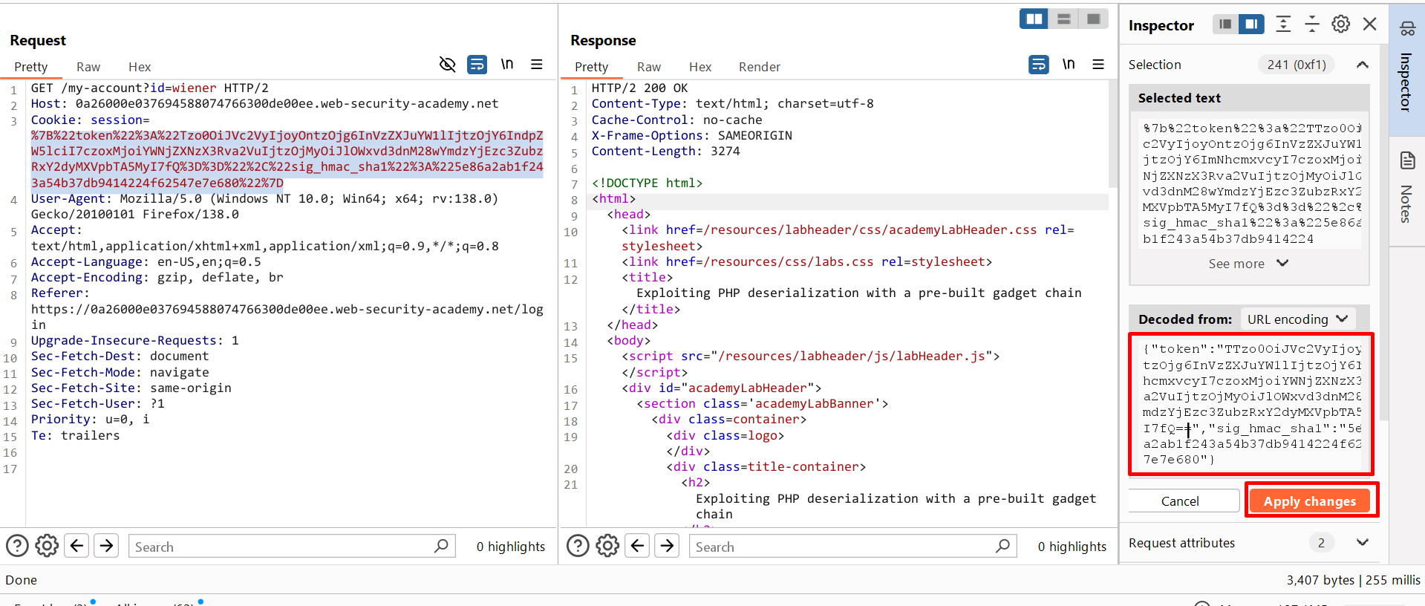Open Response help question mark icon
This screenshot has height=606, width=1425.
click(578, 546)
